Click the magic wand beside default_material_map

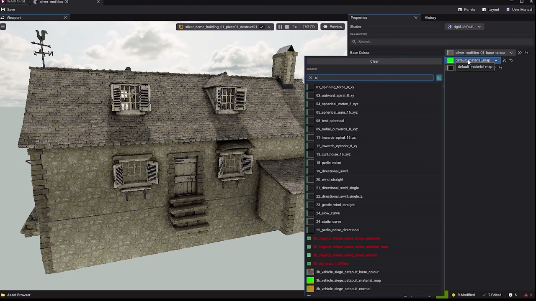504,60
